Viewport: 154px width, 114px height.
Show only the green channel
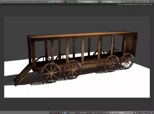point(53,113)
